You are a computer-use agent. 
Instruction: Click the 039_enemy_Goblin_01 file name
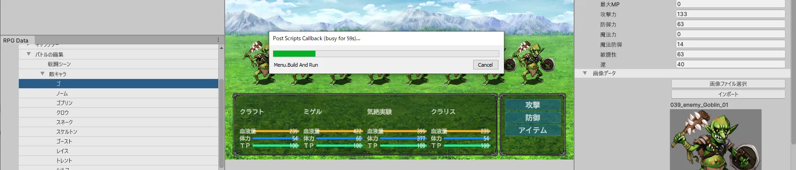(x=699, y=105)
